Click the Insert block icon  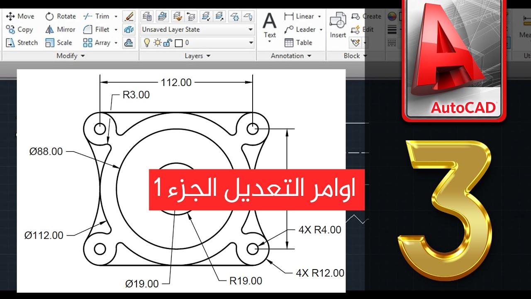point(338,25)
